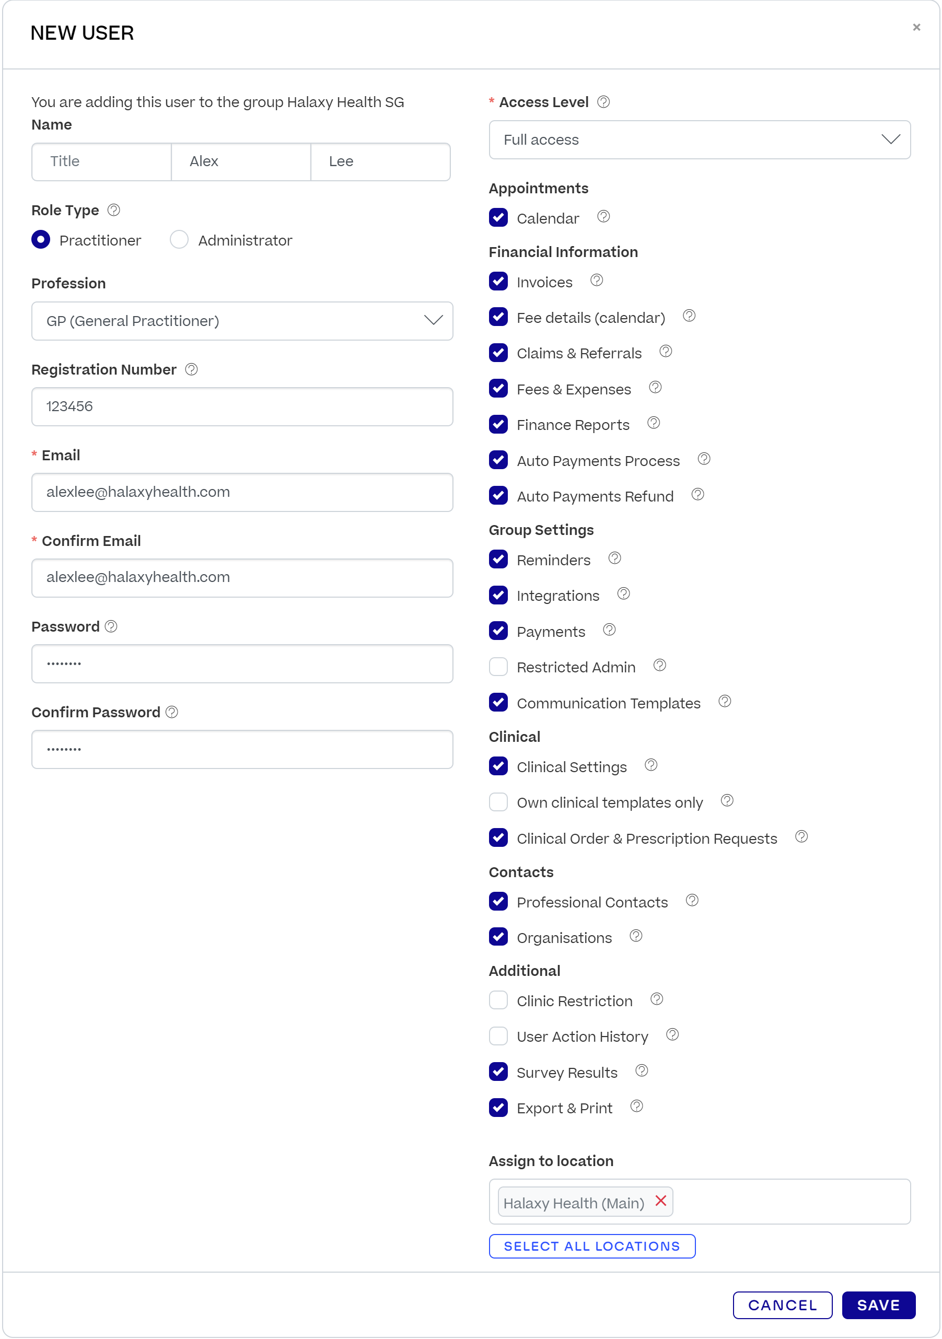Click Select All Locations

[x=591, y=1247]
